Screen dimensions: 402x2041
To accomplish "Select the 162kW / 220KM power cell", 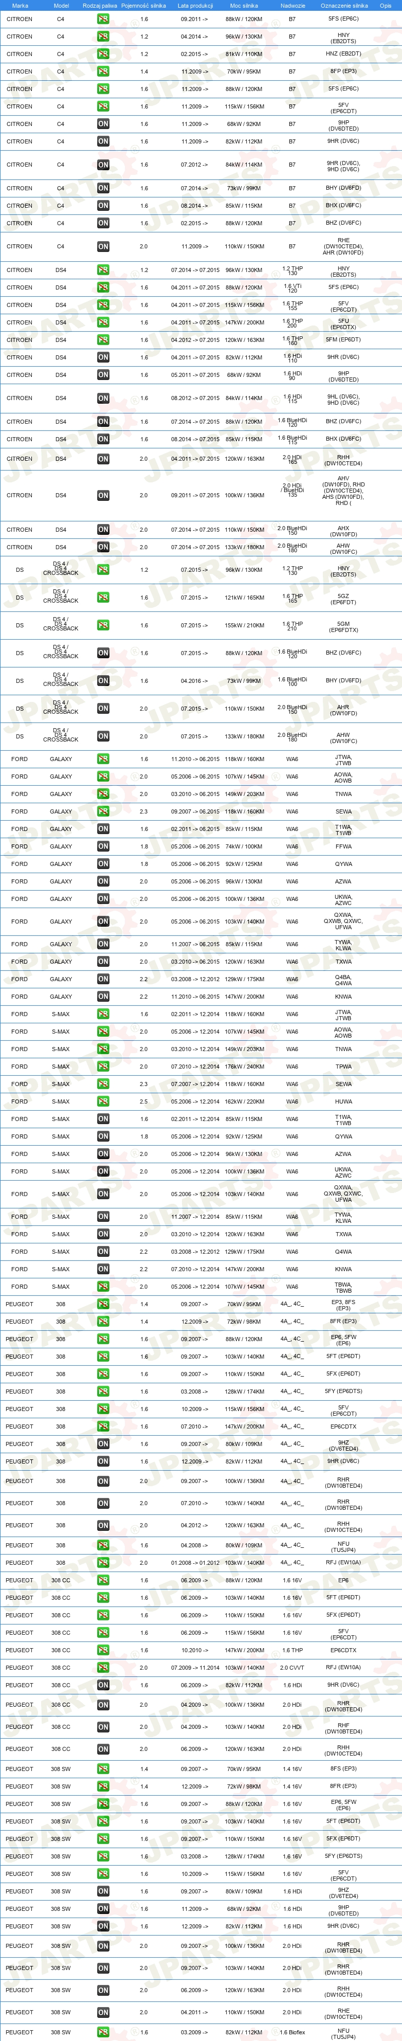I will pos(244,1101).
